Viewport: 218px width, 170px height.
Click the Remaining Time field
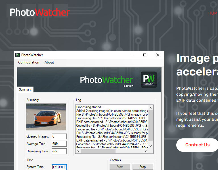point(59,151)
